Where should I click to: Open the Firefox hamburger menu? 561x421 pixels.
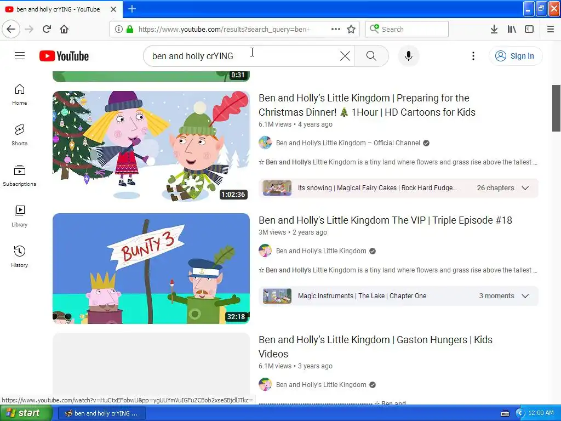[x=551, y=29]
